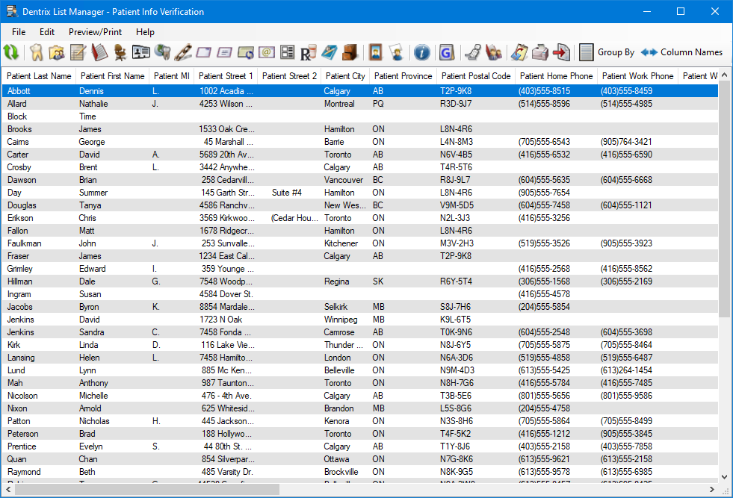Click the Patient Street 2 column header

289,75
